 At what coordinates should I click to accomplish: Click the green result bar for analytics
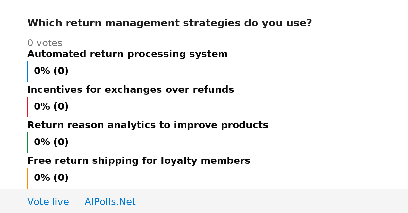point(27,142)
